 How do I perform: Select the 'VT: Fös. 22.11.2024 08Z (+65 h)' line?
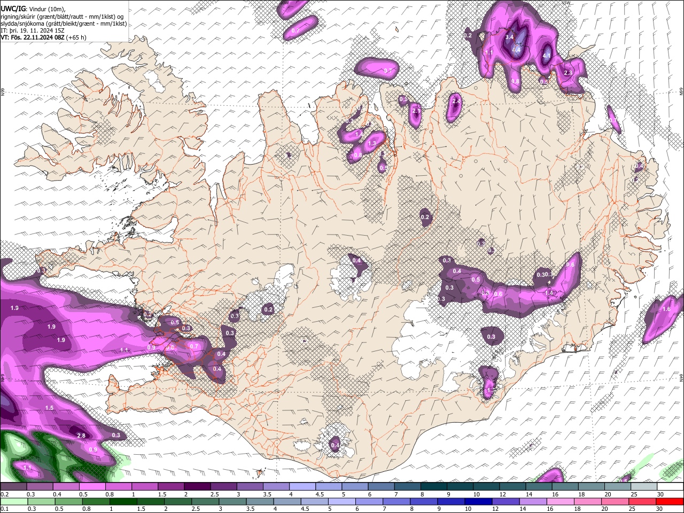[x=43, y=37]
